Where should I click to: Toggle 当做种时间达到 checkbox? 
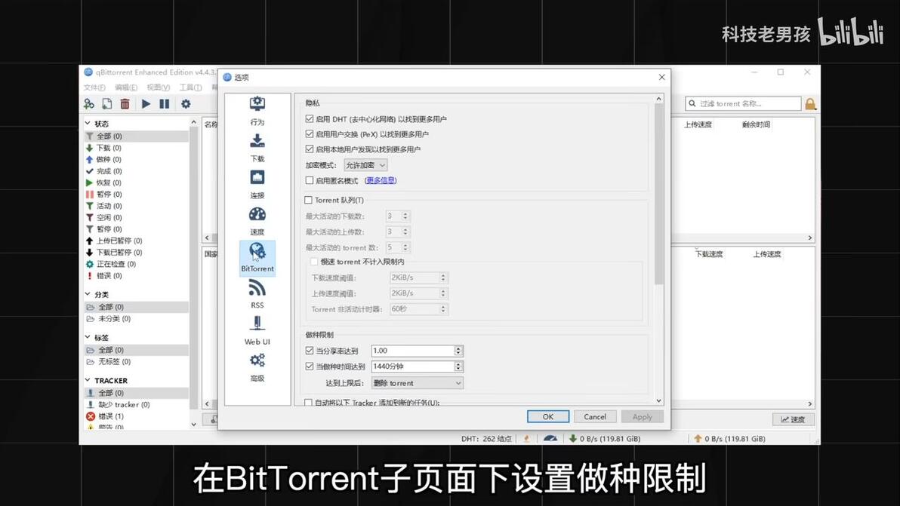(x=310, y=366)
